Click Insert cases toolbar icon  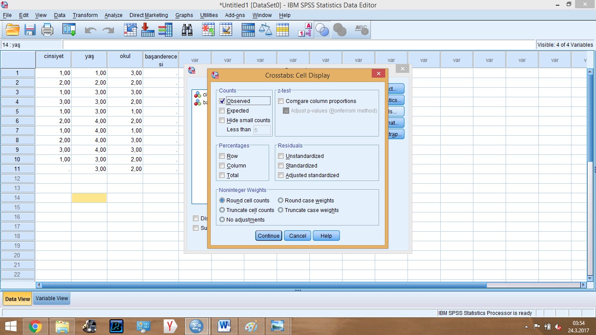pyautogui.click(x=209, y=30)
